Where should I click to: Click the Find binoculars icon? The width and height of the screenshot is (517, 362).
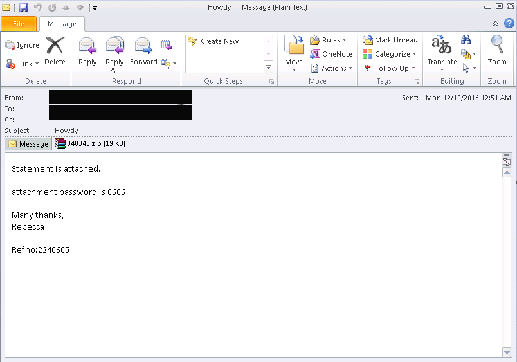coord(466,40)
